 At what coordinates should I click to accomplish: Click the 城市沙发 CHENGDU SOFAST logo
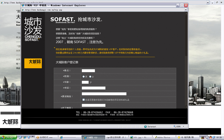click(33, 29)
